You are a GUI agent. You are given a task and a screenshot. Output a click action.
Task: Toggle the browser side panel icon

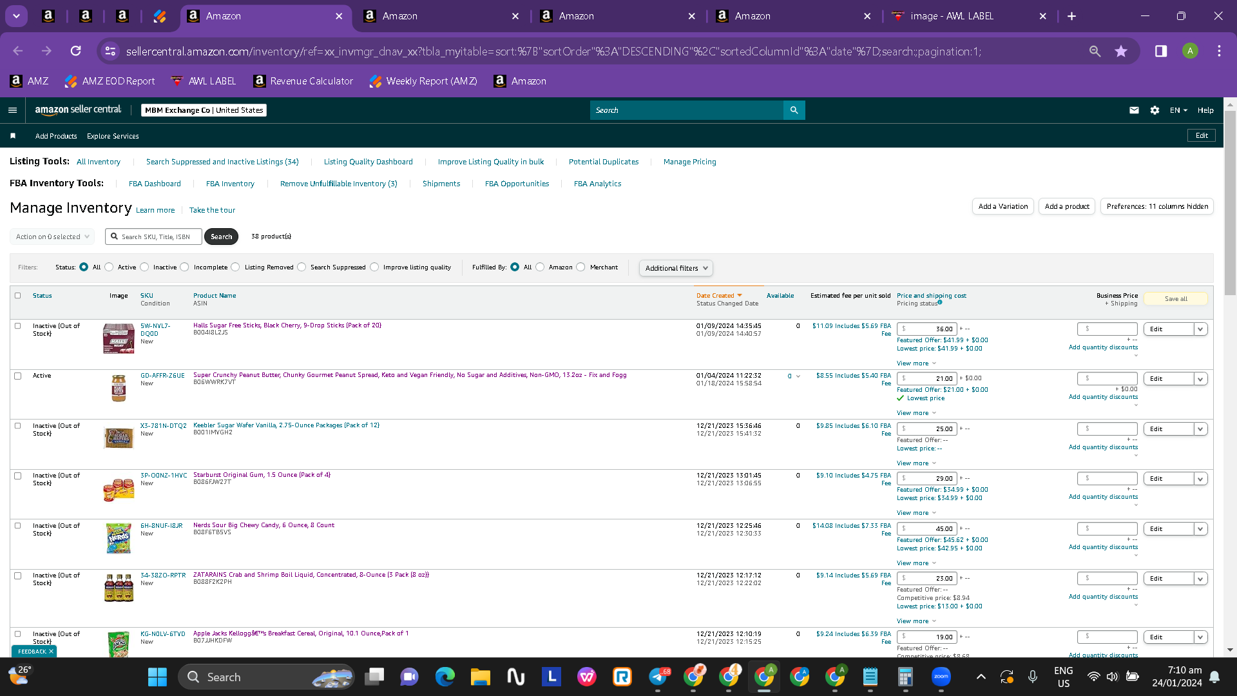pos(1161,51)
